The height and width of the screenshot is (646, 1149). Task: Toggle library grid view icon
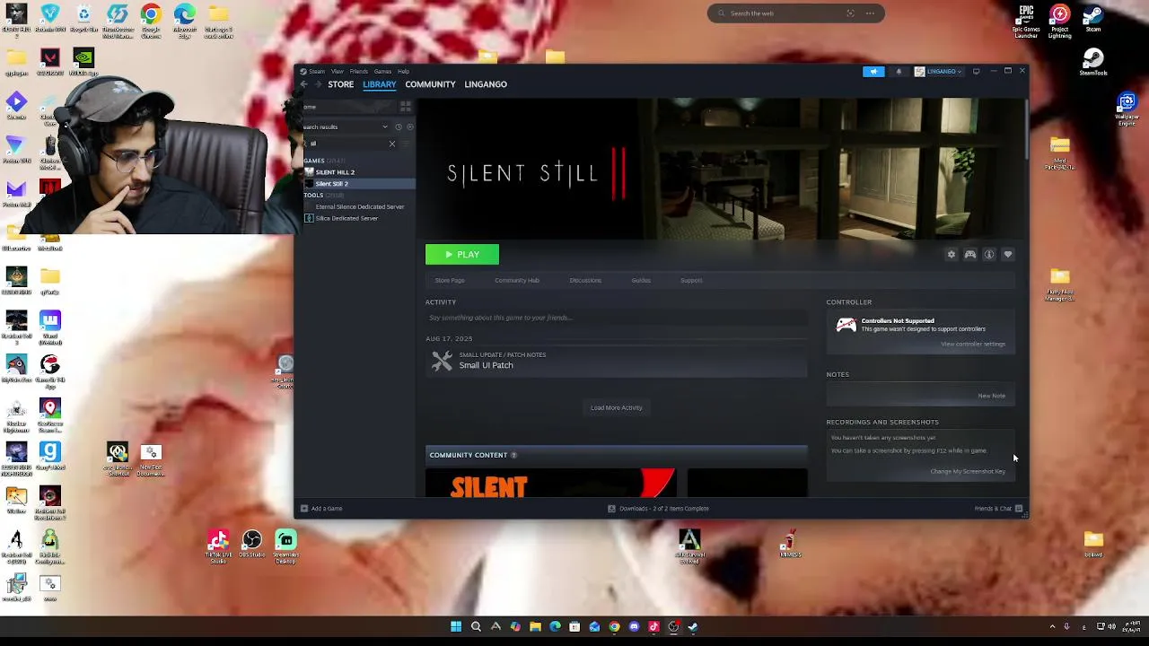[406, 107]
